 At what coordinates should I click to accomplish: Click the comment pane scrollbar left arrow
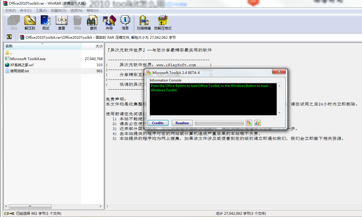click(108, 207)
